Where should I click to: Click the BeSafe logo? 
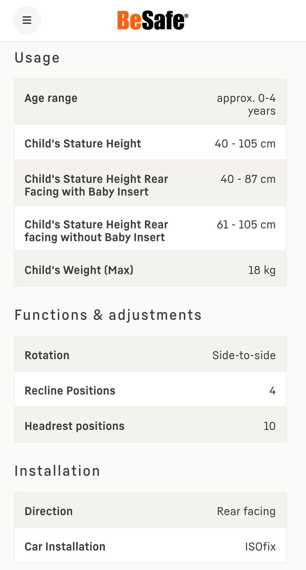click(x=153, y=20)
